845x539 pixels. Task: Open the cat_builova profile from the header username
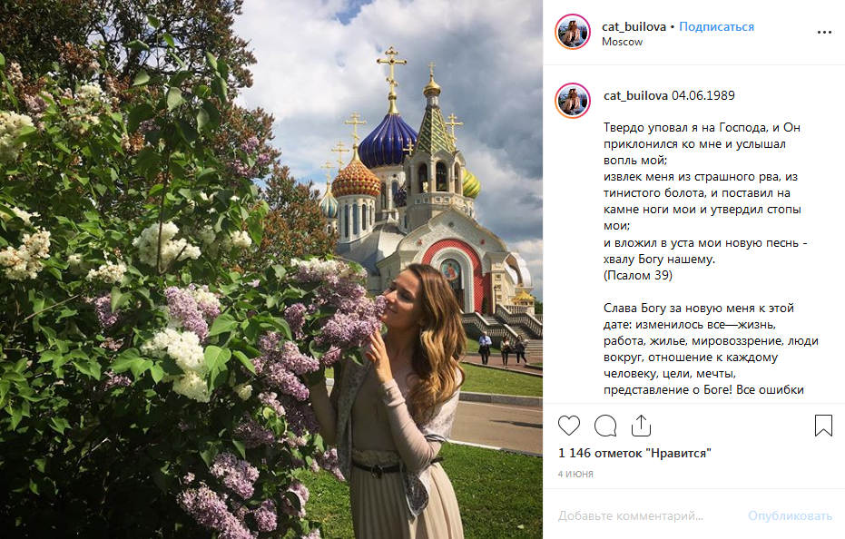click(634, 26)
